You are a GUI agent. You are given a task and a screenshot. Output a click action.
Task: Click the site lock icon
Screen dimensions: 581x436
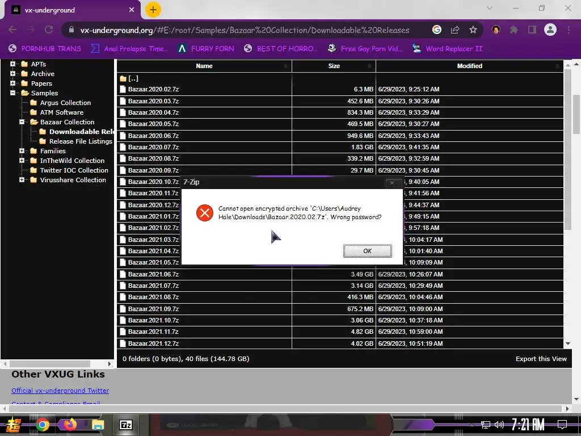point(71,30)
